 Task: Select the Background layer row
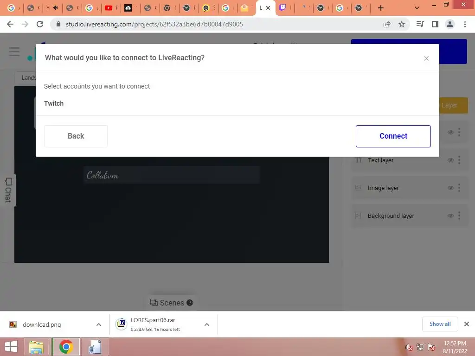(410, 216)
